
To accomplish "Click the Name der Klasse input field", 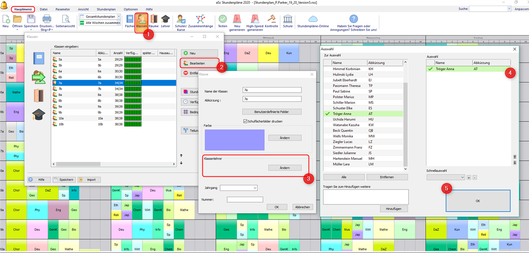I will click(272, 90).
